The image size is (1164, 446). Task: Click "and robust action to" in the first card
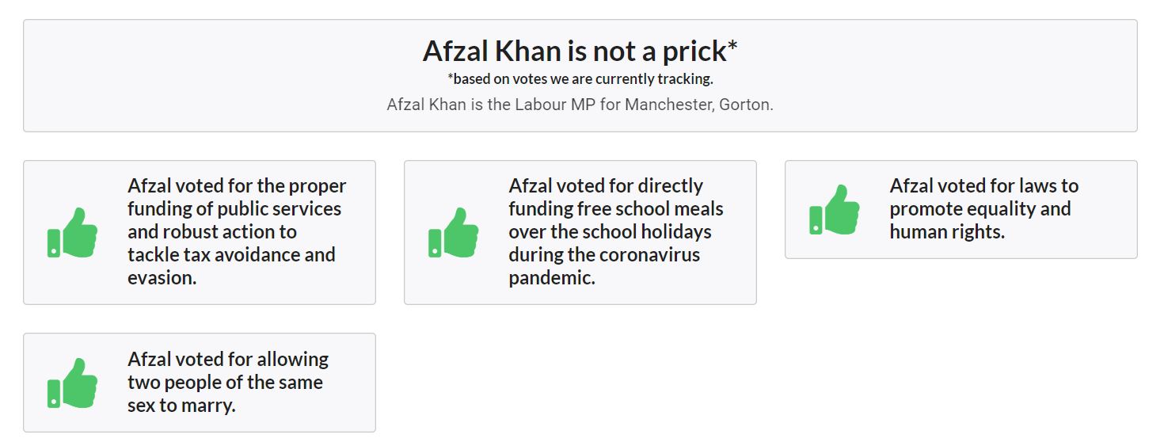(x=212, y=232)
